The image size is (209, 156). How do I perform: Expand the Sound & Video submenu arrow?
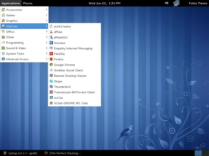[x=47, y=48]
